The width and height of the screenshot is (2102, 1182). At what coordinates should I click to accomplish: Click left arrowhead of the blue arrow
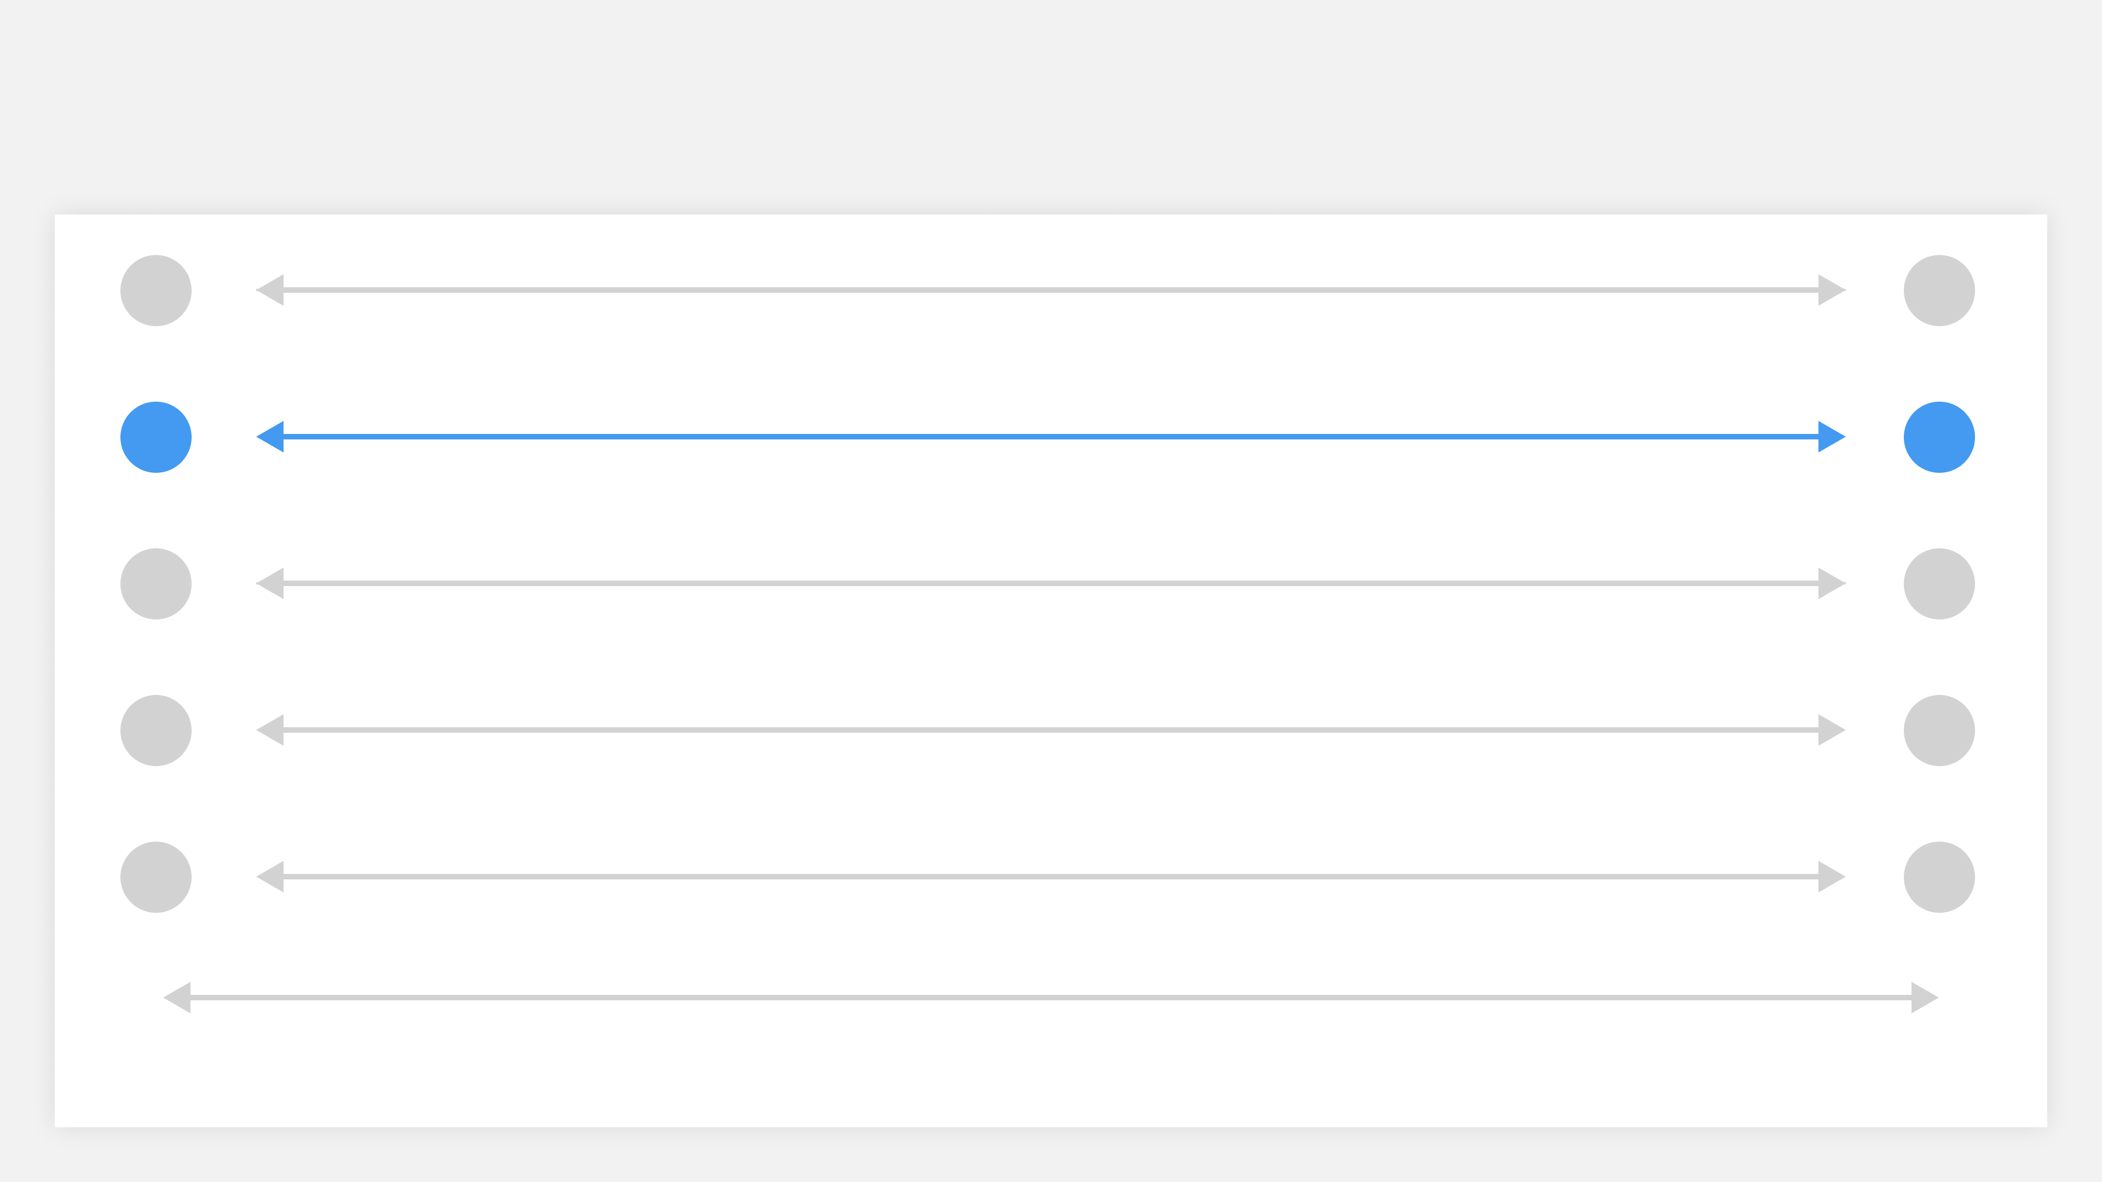tap(273, 437)
